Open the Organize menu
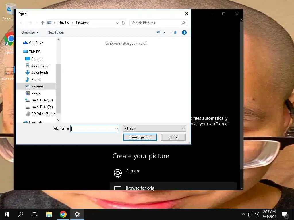Screen dimensions: 294x220 [30, 32]
